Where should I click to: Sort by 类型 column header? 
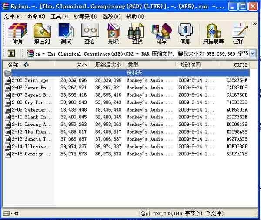click(x=151, y=65)
